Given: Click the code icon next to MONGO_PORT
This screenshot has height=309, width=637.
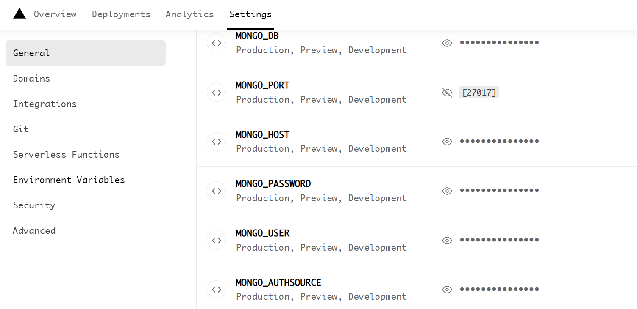Looking at the screenshot, I should click(216, 92).
